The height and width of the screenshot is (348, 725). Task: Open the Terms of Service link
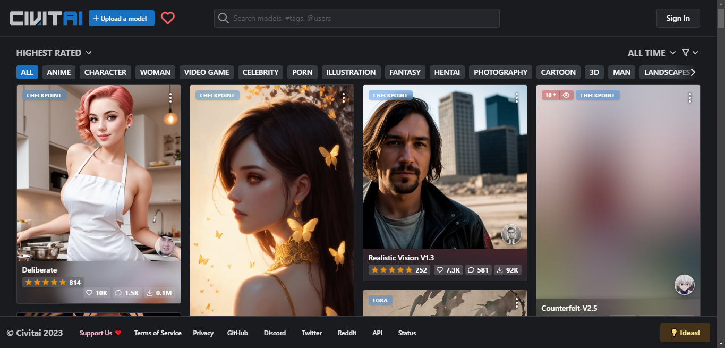tap(158, 333)
